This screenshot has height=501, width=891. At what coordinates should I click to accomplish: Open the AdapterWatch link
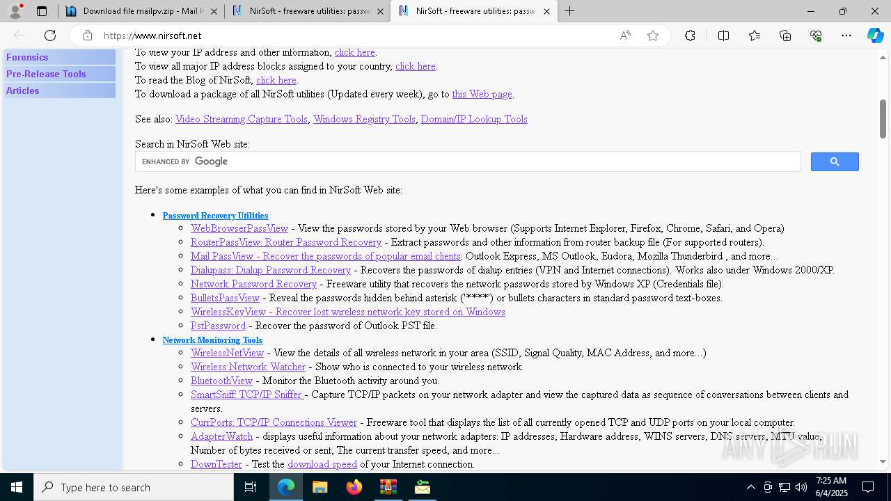pyautogui.click(x=222, y=436)
